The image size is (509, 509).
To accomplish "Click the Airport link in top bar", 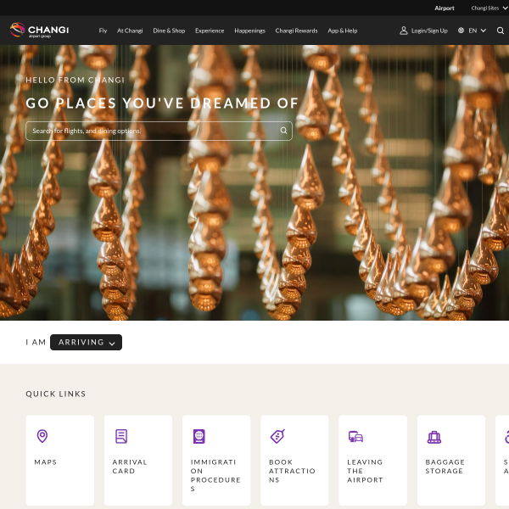I will pyautogui.click(x=445, y=8).
